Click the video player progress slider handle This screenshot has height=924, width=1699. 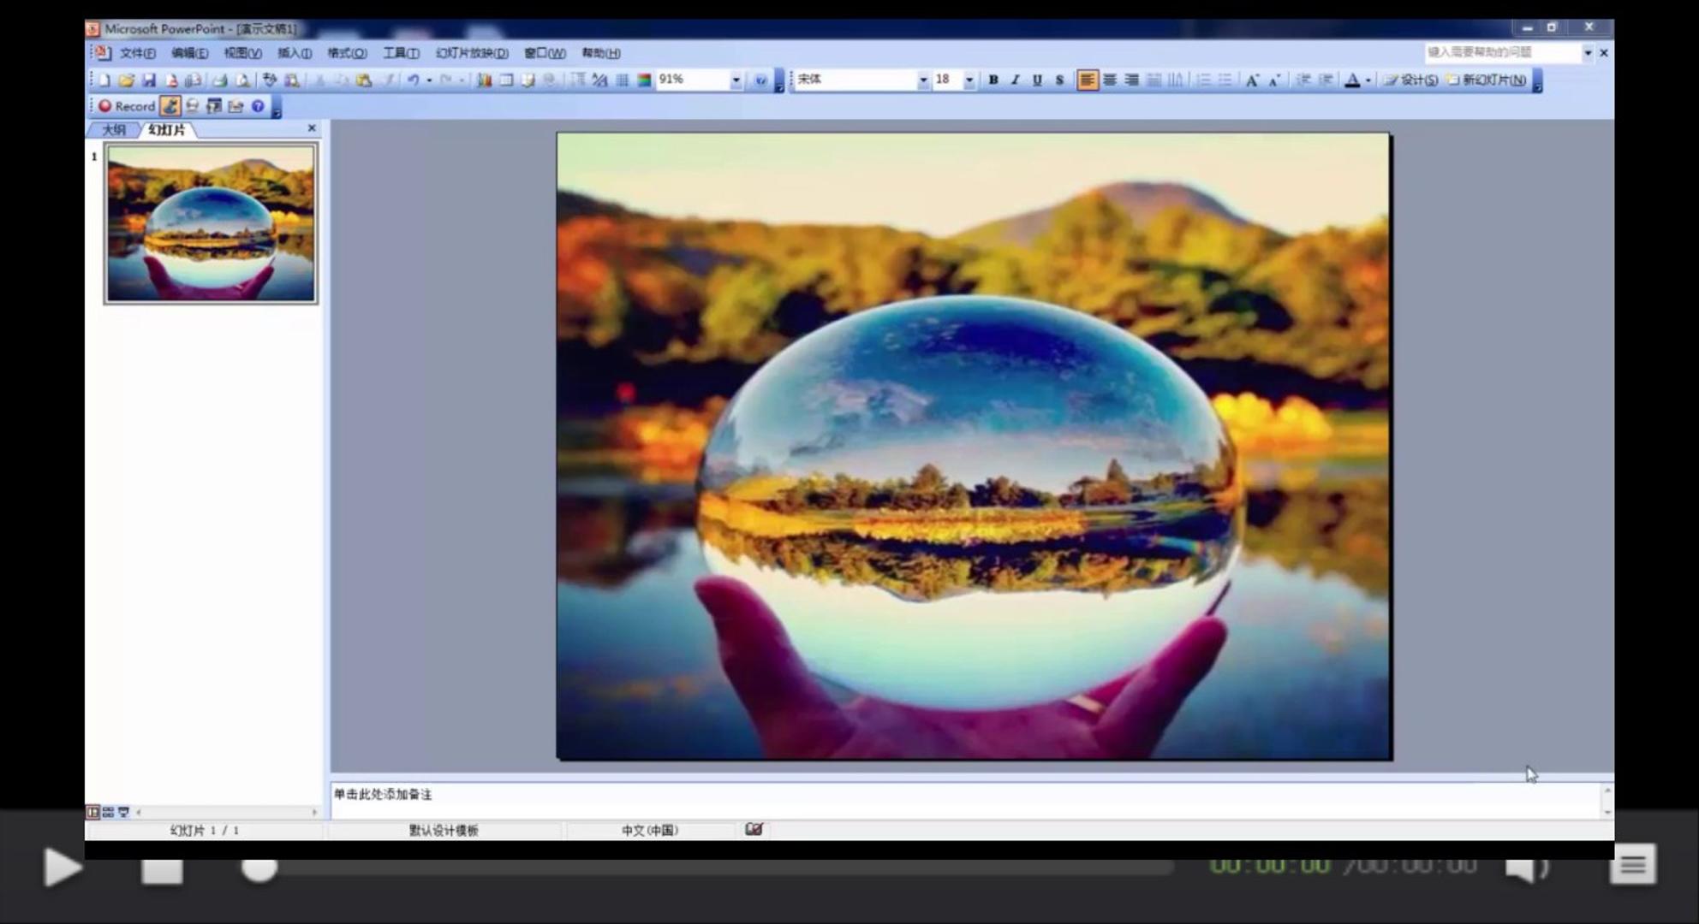pos(259,868)
